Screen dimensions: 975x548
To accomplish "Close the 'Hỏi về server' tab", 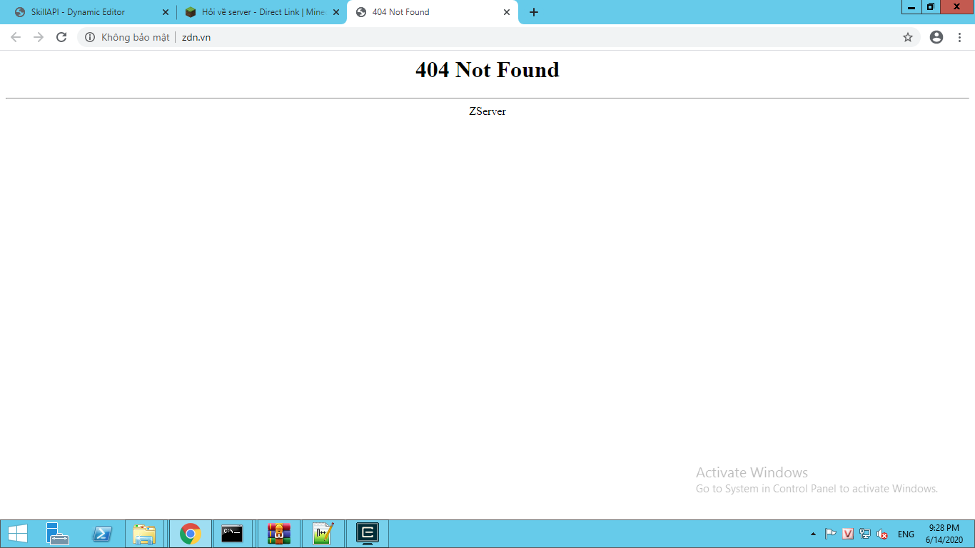I will pos(336,12).
